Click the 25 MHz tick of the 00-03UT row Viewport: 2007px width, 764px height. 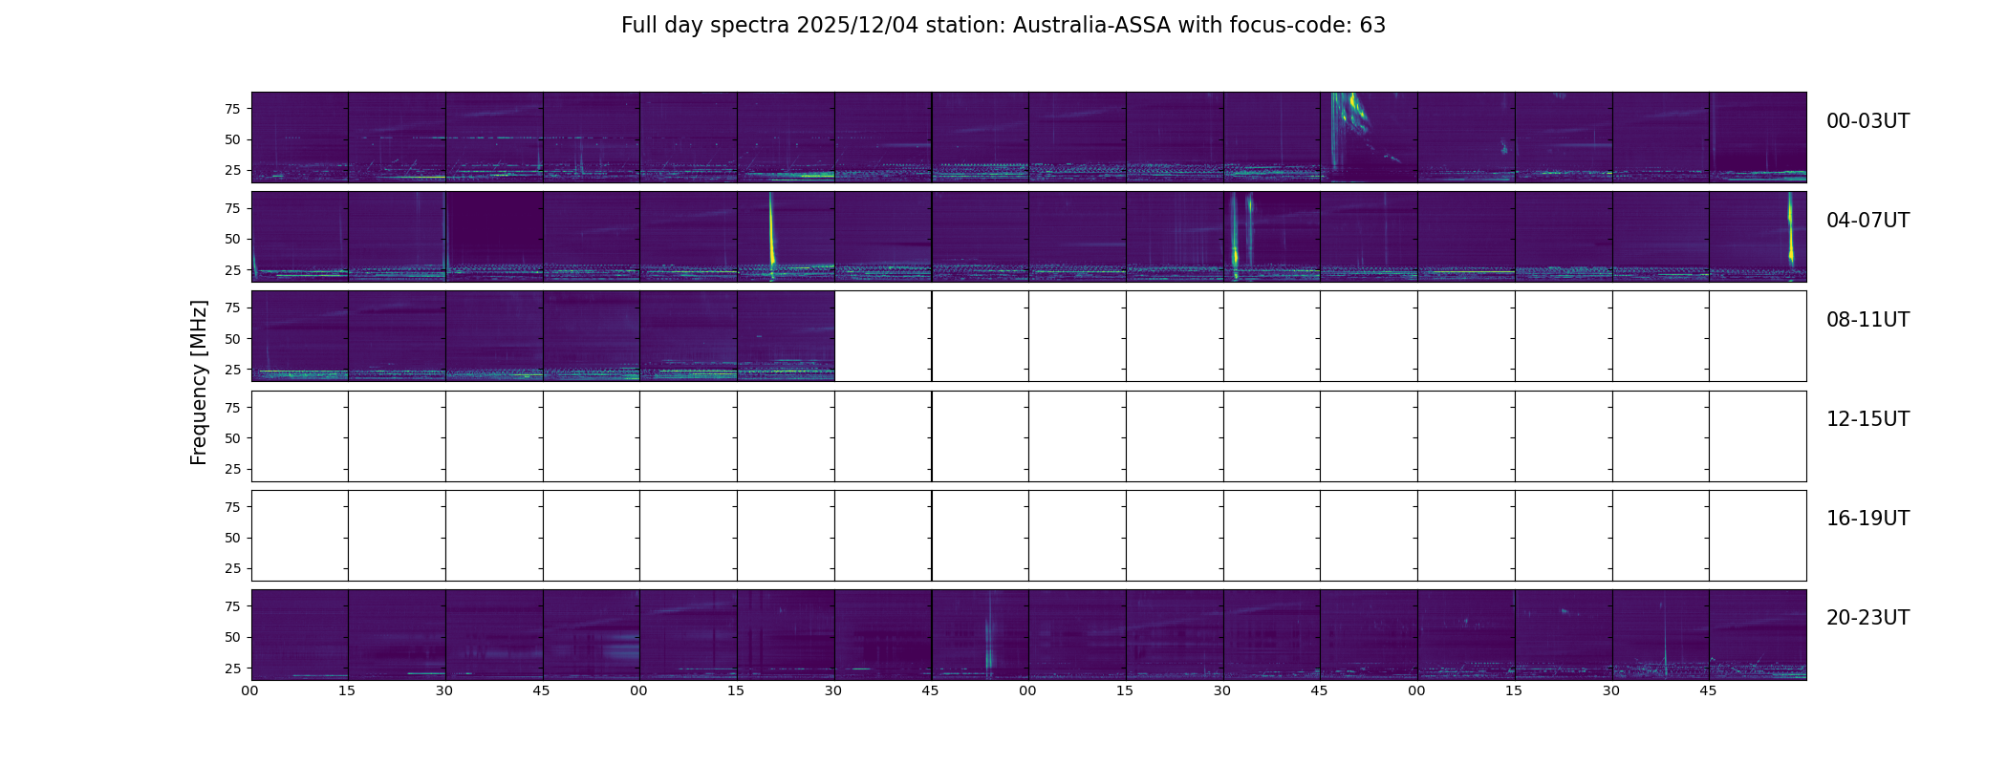[x=232, y=170]
